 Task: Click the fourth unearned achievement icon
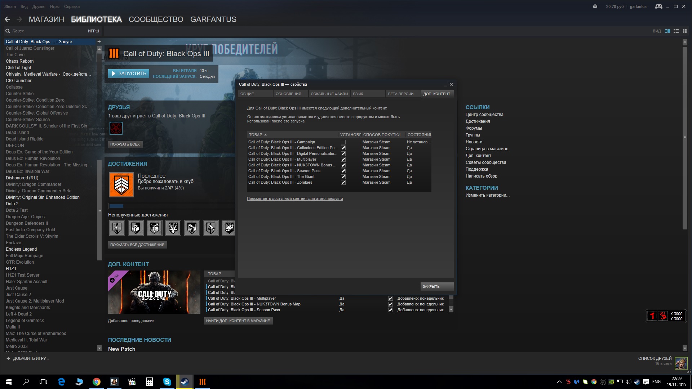point(173,228)
